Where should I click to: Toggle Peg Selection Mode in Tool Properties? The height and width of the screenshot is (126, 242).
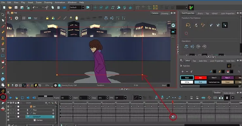pos(196,25)
